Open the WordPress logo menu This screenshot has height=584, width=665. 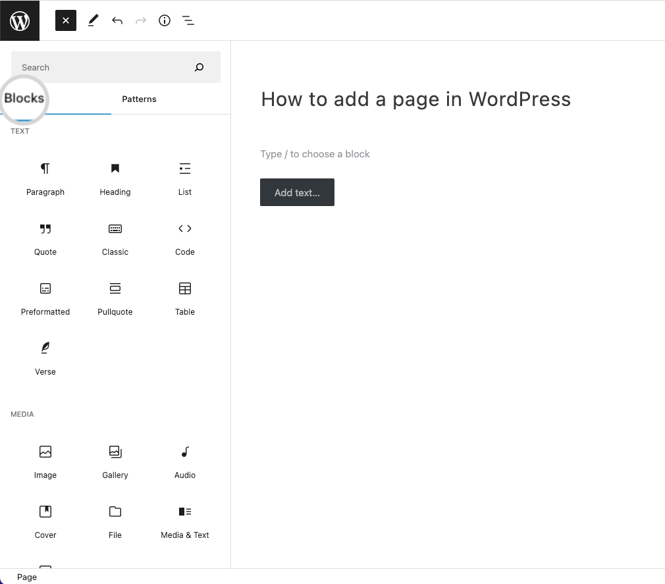[20, 20]
